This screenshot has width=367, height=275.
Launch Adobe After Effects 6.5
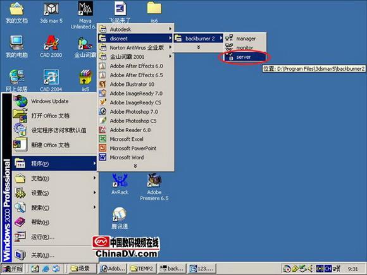(x=135, y=75)
